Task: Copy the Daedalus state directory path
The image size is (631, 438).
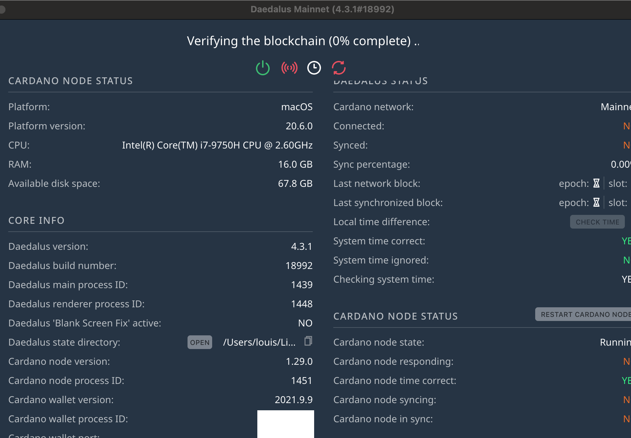Action: point(308,341)
